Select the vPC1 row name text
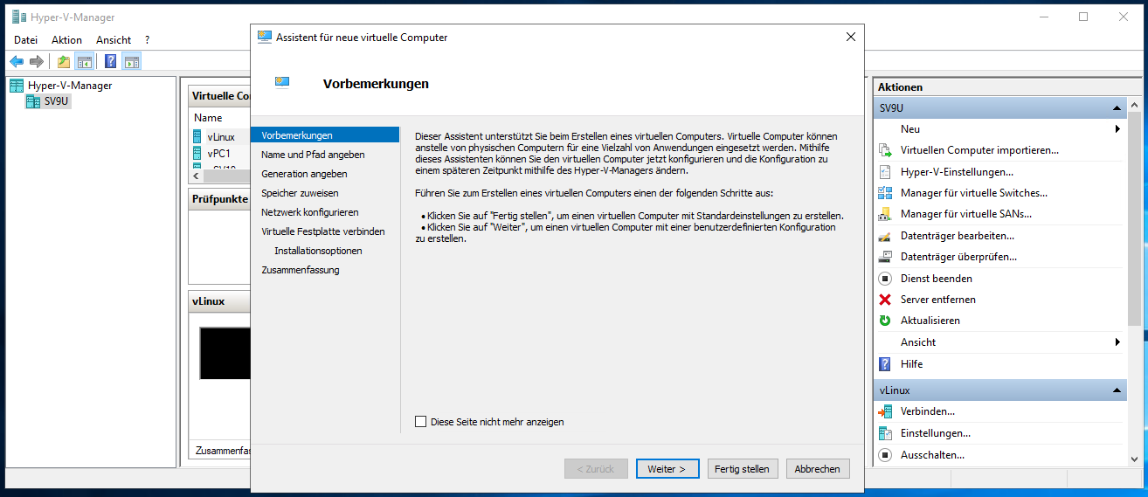The height and width of the screenshot is (497, 1148). coord(218,153)
